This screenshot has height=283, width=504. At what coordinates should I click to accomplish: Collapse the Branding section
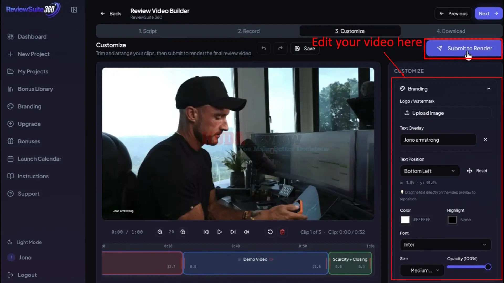[489, 89]
